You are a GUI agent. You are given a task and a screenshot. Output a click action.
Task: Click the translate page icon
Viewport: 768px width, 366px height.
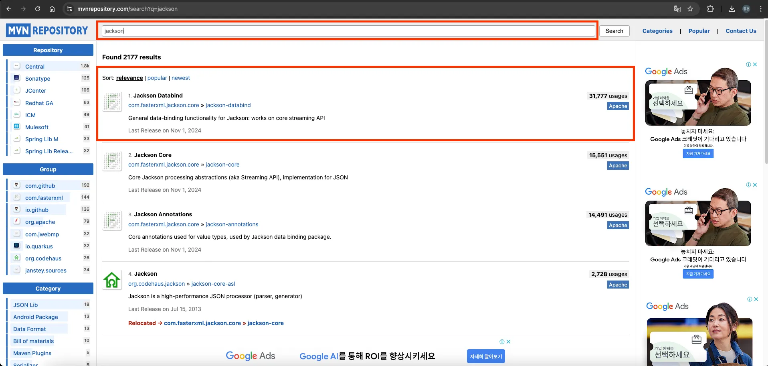pyautogui.click(x=677, y=9)
